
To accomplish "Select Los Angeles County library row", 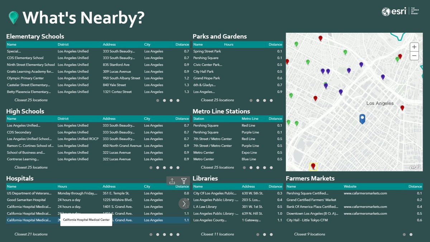I will click(238, 220).
